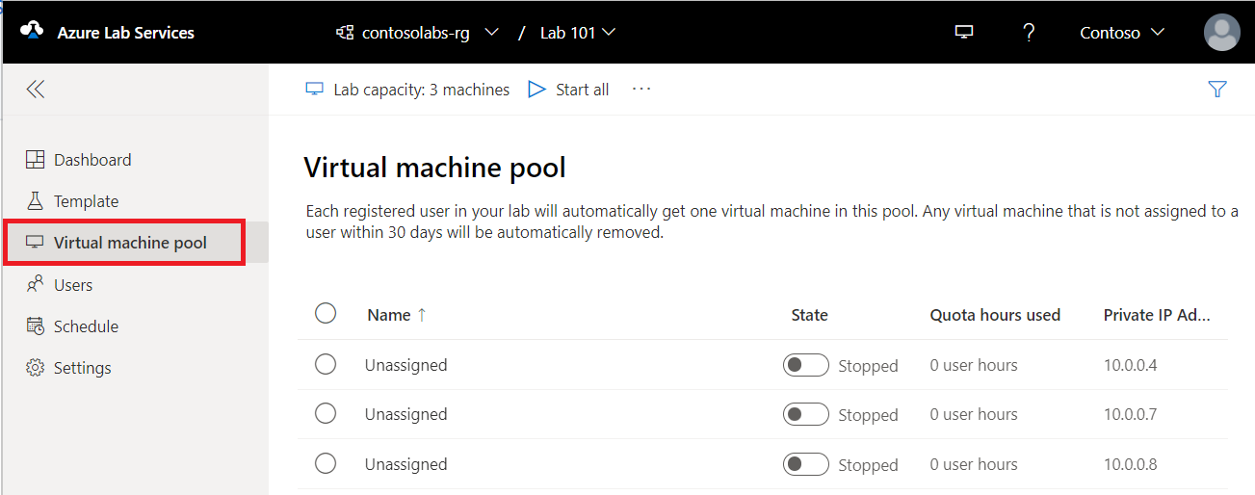This screenshot has height=495, width=1255.
Task: Expand the contosolabs-rg resource group dropdown
Action: [417, 33]
